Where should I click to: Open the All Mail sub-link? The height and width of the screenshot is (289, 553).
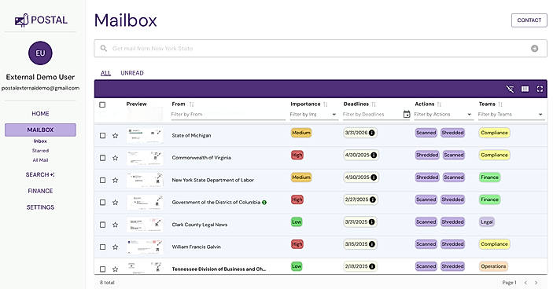(x=40, y=160)
